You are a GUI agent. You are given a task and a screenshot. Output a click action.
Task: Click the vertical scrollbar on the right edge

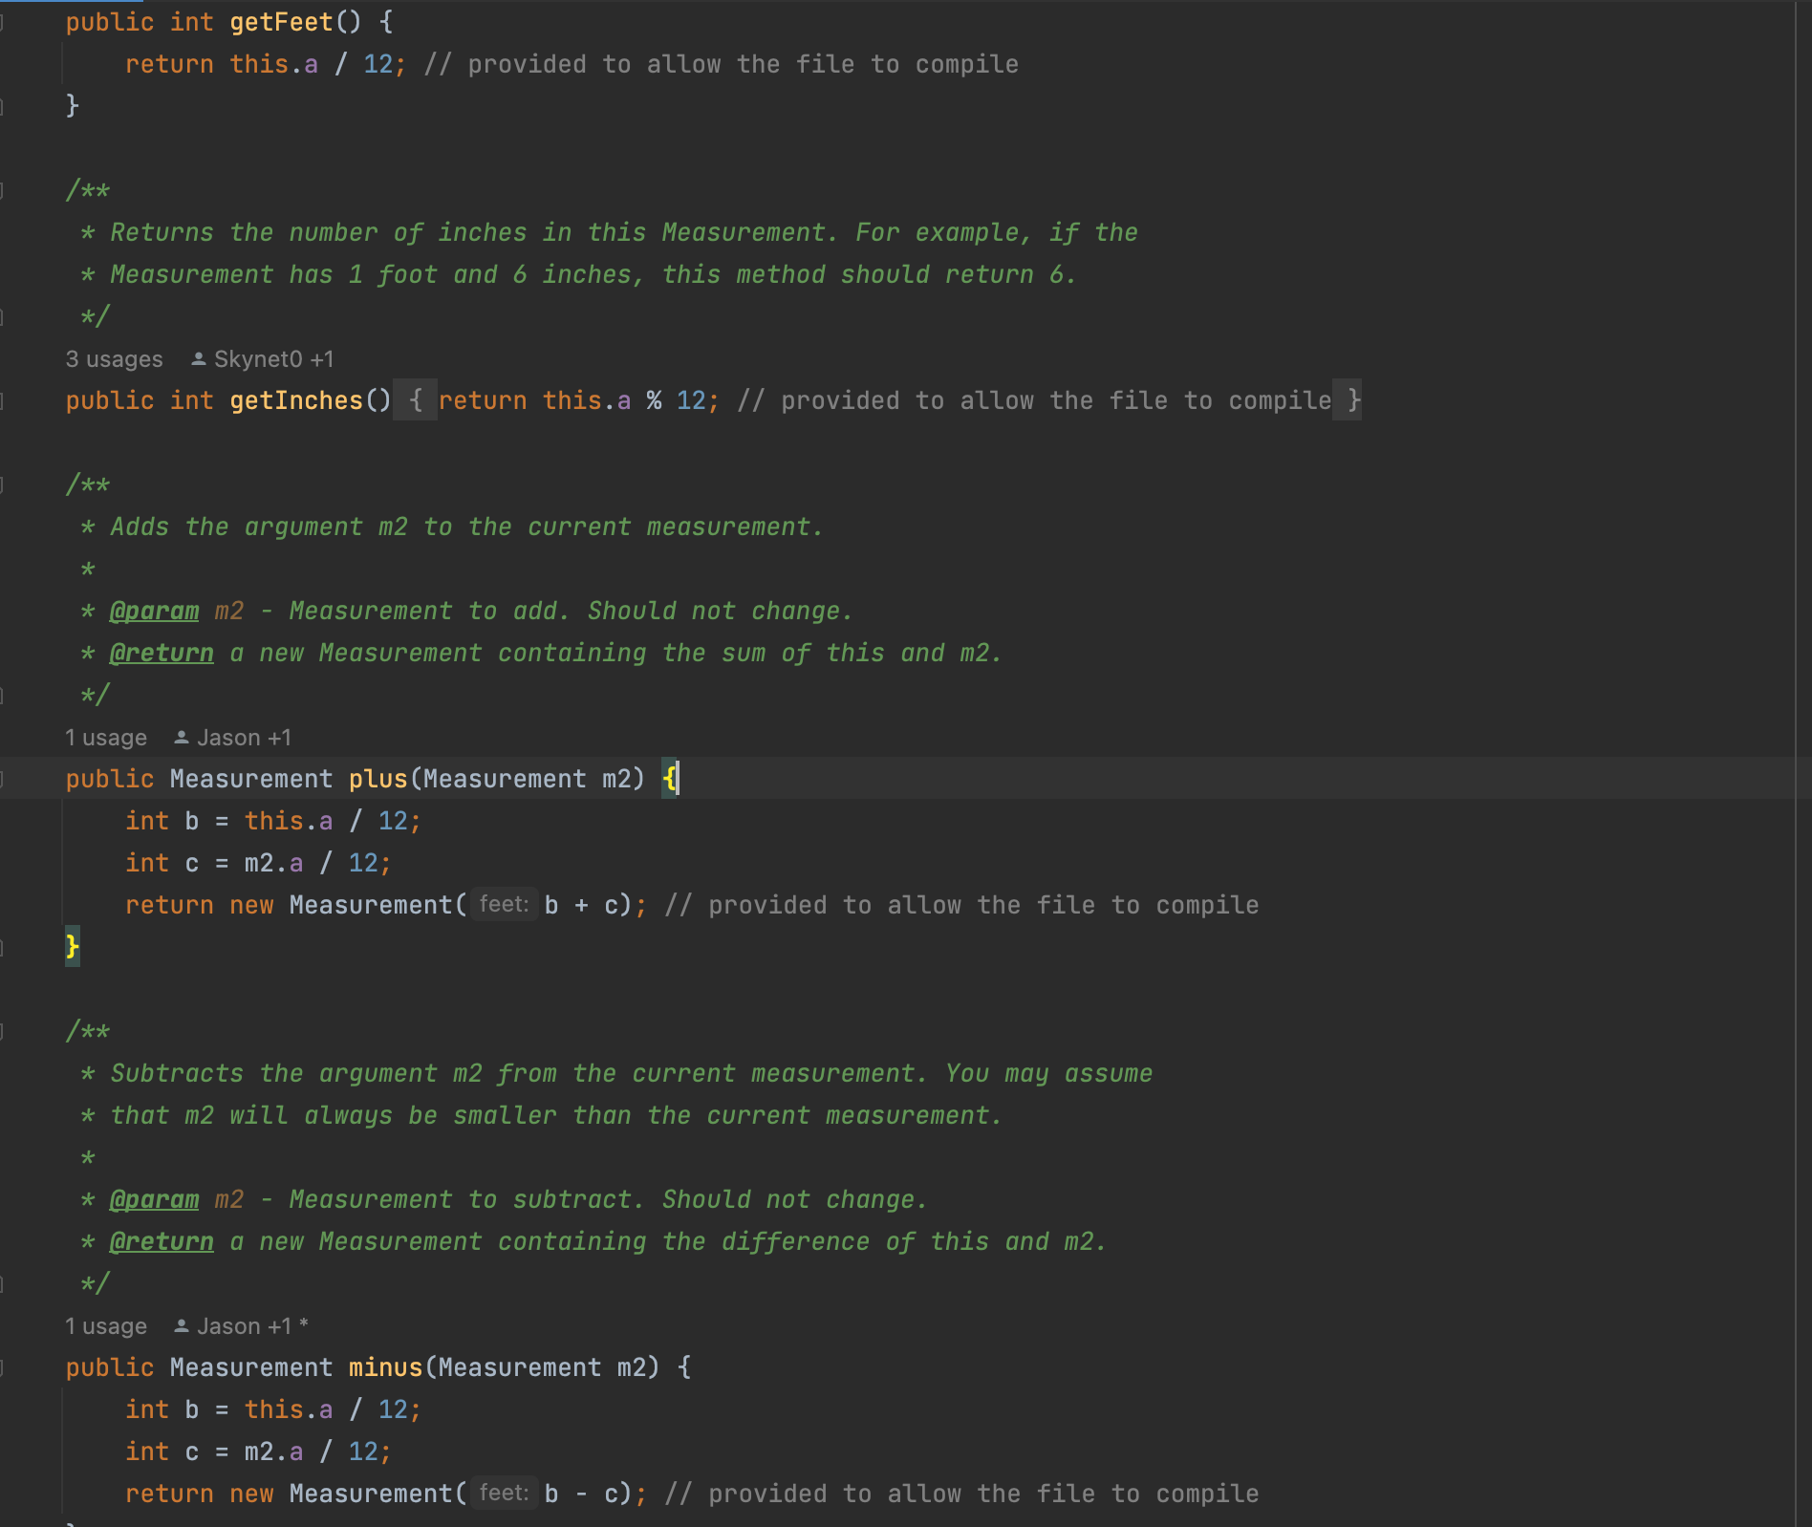point(1802,764)
